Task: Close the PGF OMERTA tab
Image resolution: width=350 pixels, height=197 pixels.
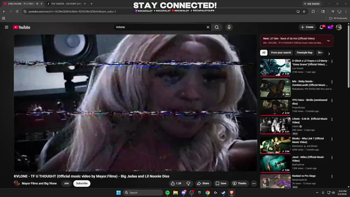Action: pos(84,4)
